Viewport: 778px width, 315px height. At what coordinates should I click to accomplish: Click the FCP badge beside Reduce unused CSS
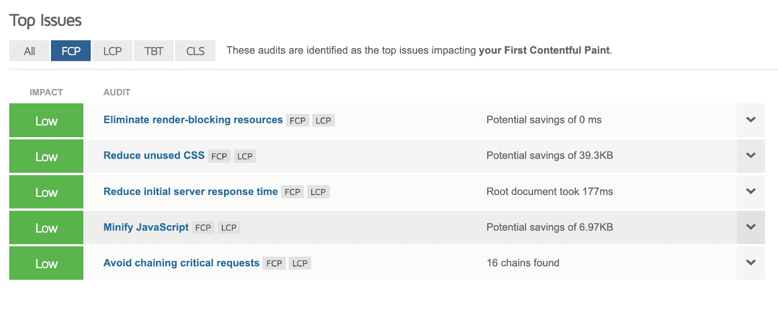tap(219, 156)
